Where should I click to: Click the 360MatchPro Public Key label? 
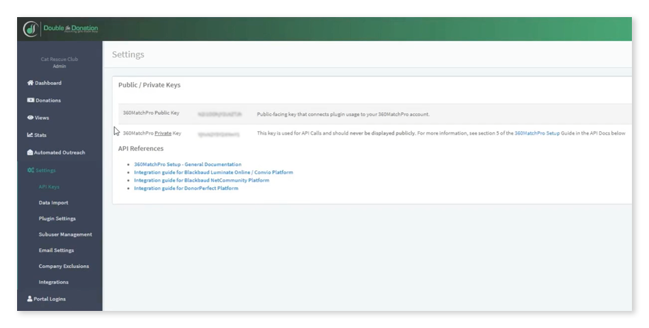pos(151,113)
